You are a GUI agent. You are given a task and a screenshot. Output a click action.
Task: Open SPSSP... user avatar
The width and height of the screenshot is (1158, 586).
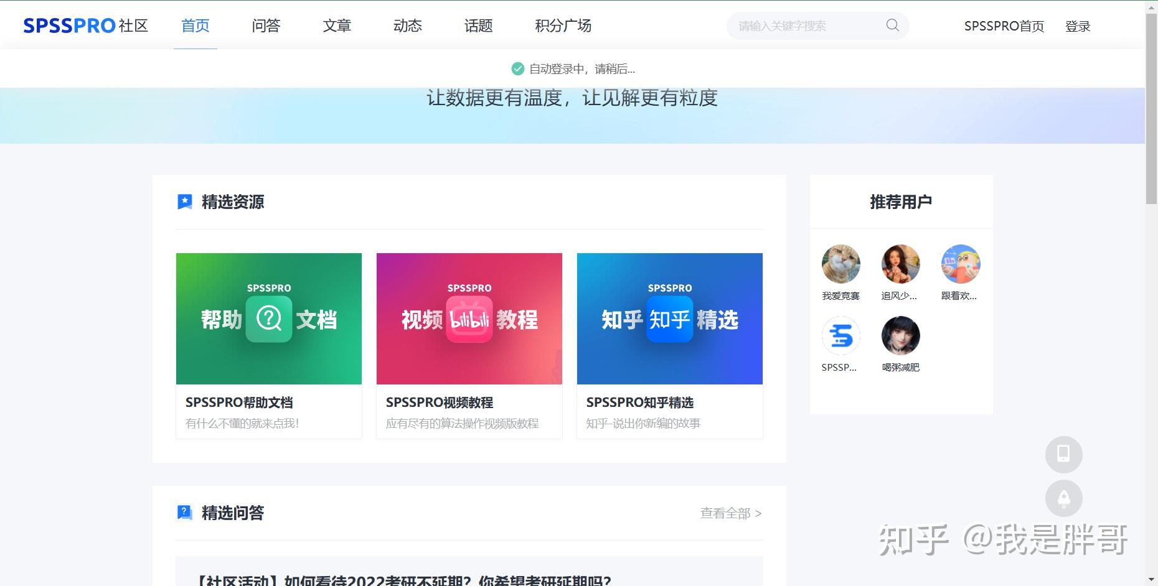click(840, 335)
